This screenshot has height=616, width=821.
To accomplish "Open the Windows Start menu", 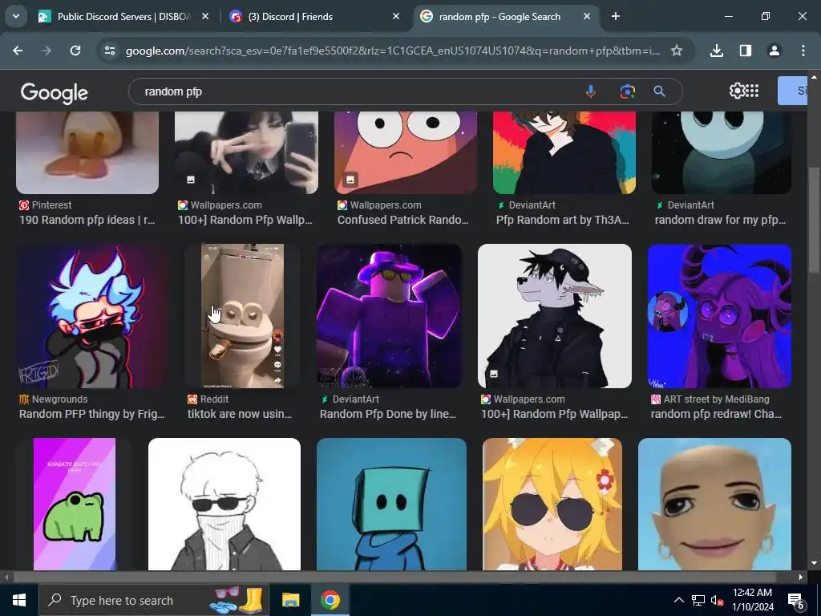I will tap(19, 600).
